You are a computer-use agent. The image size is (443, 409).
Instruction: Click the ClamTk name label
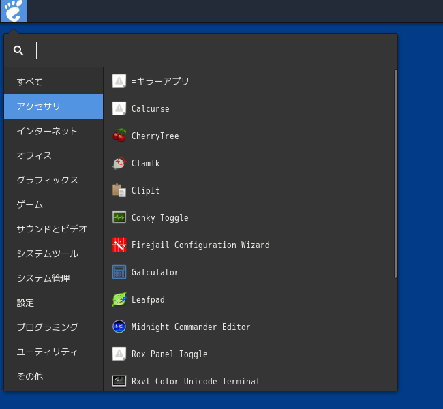[x=145, y=163]
